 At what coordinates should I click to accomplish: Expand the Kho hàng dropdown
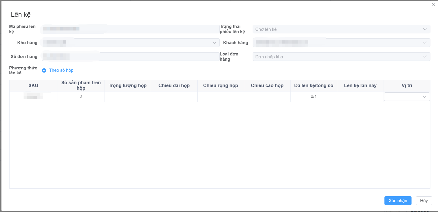tap(130, 43)
